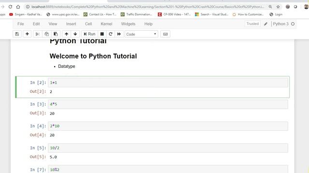
Task: Move selected cell down with the arrow
Action: (75, 34)
